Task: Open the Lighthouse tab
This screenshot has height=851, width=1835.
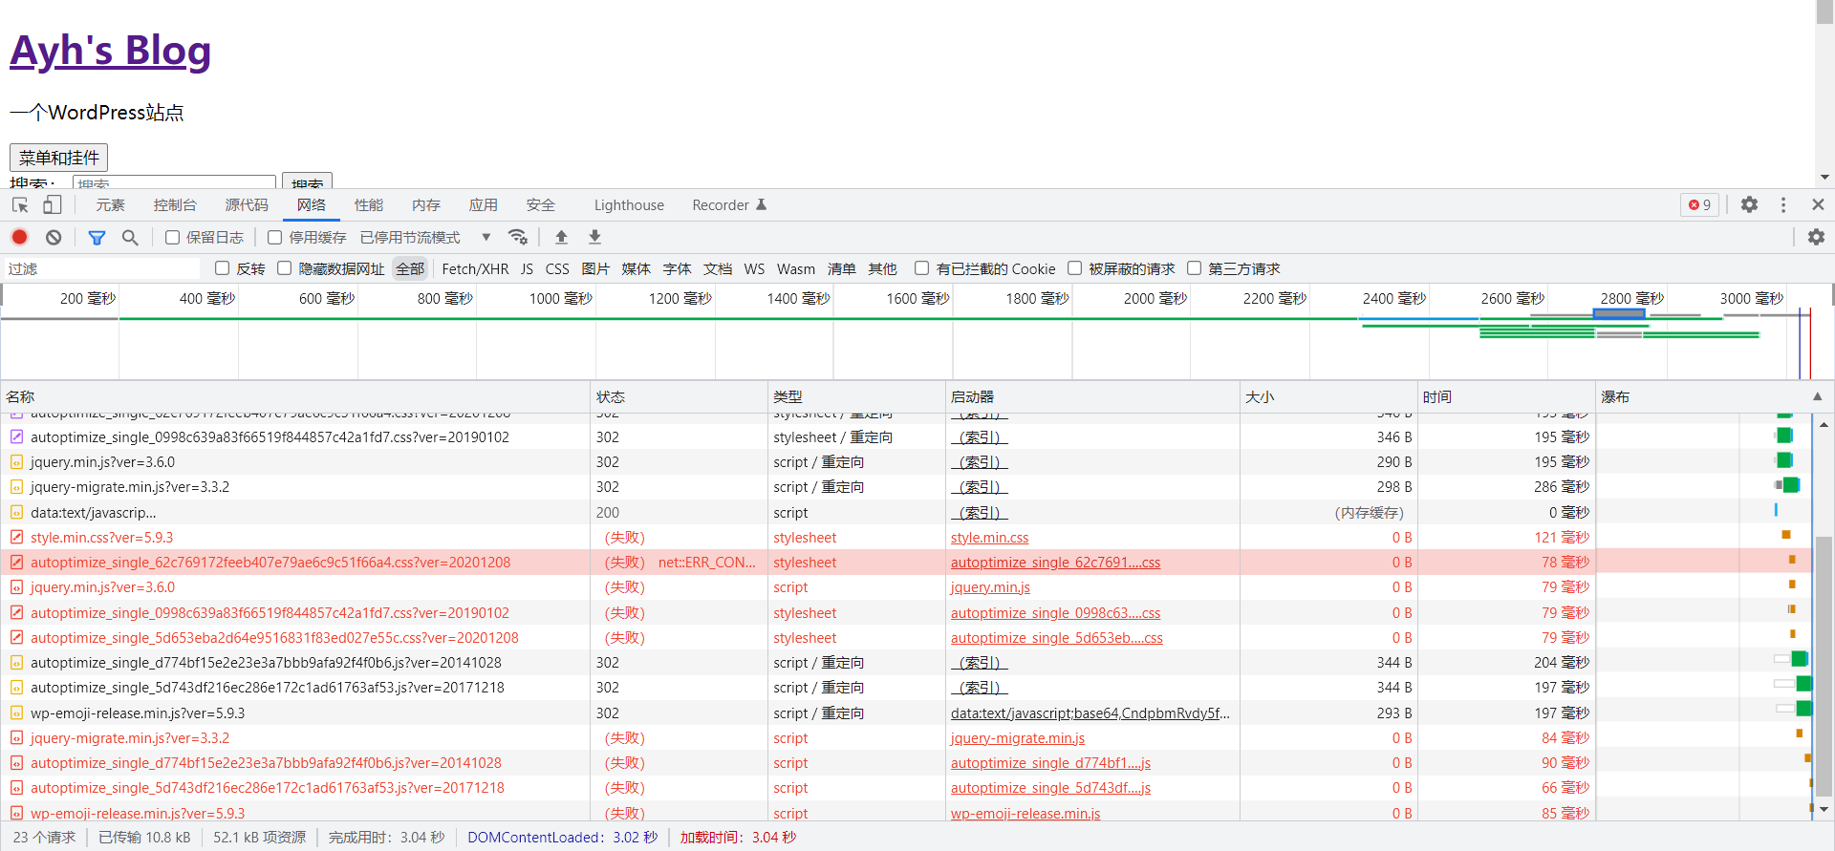Action: coord(629,204)
